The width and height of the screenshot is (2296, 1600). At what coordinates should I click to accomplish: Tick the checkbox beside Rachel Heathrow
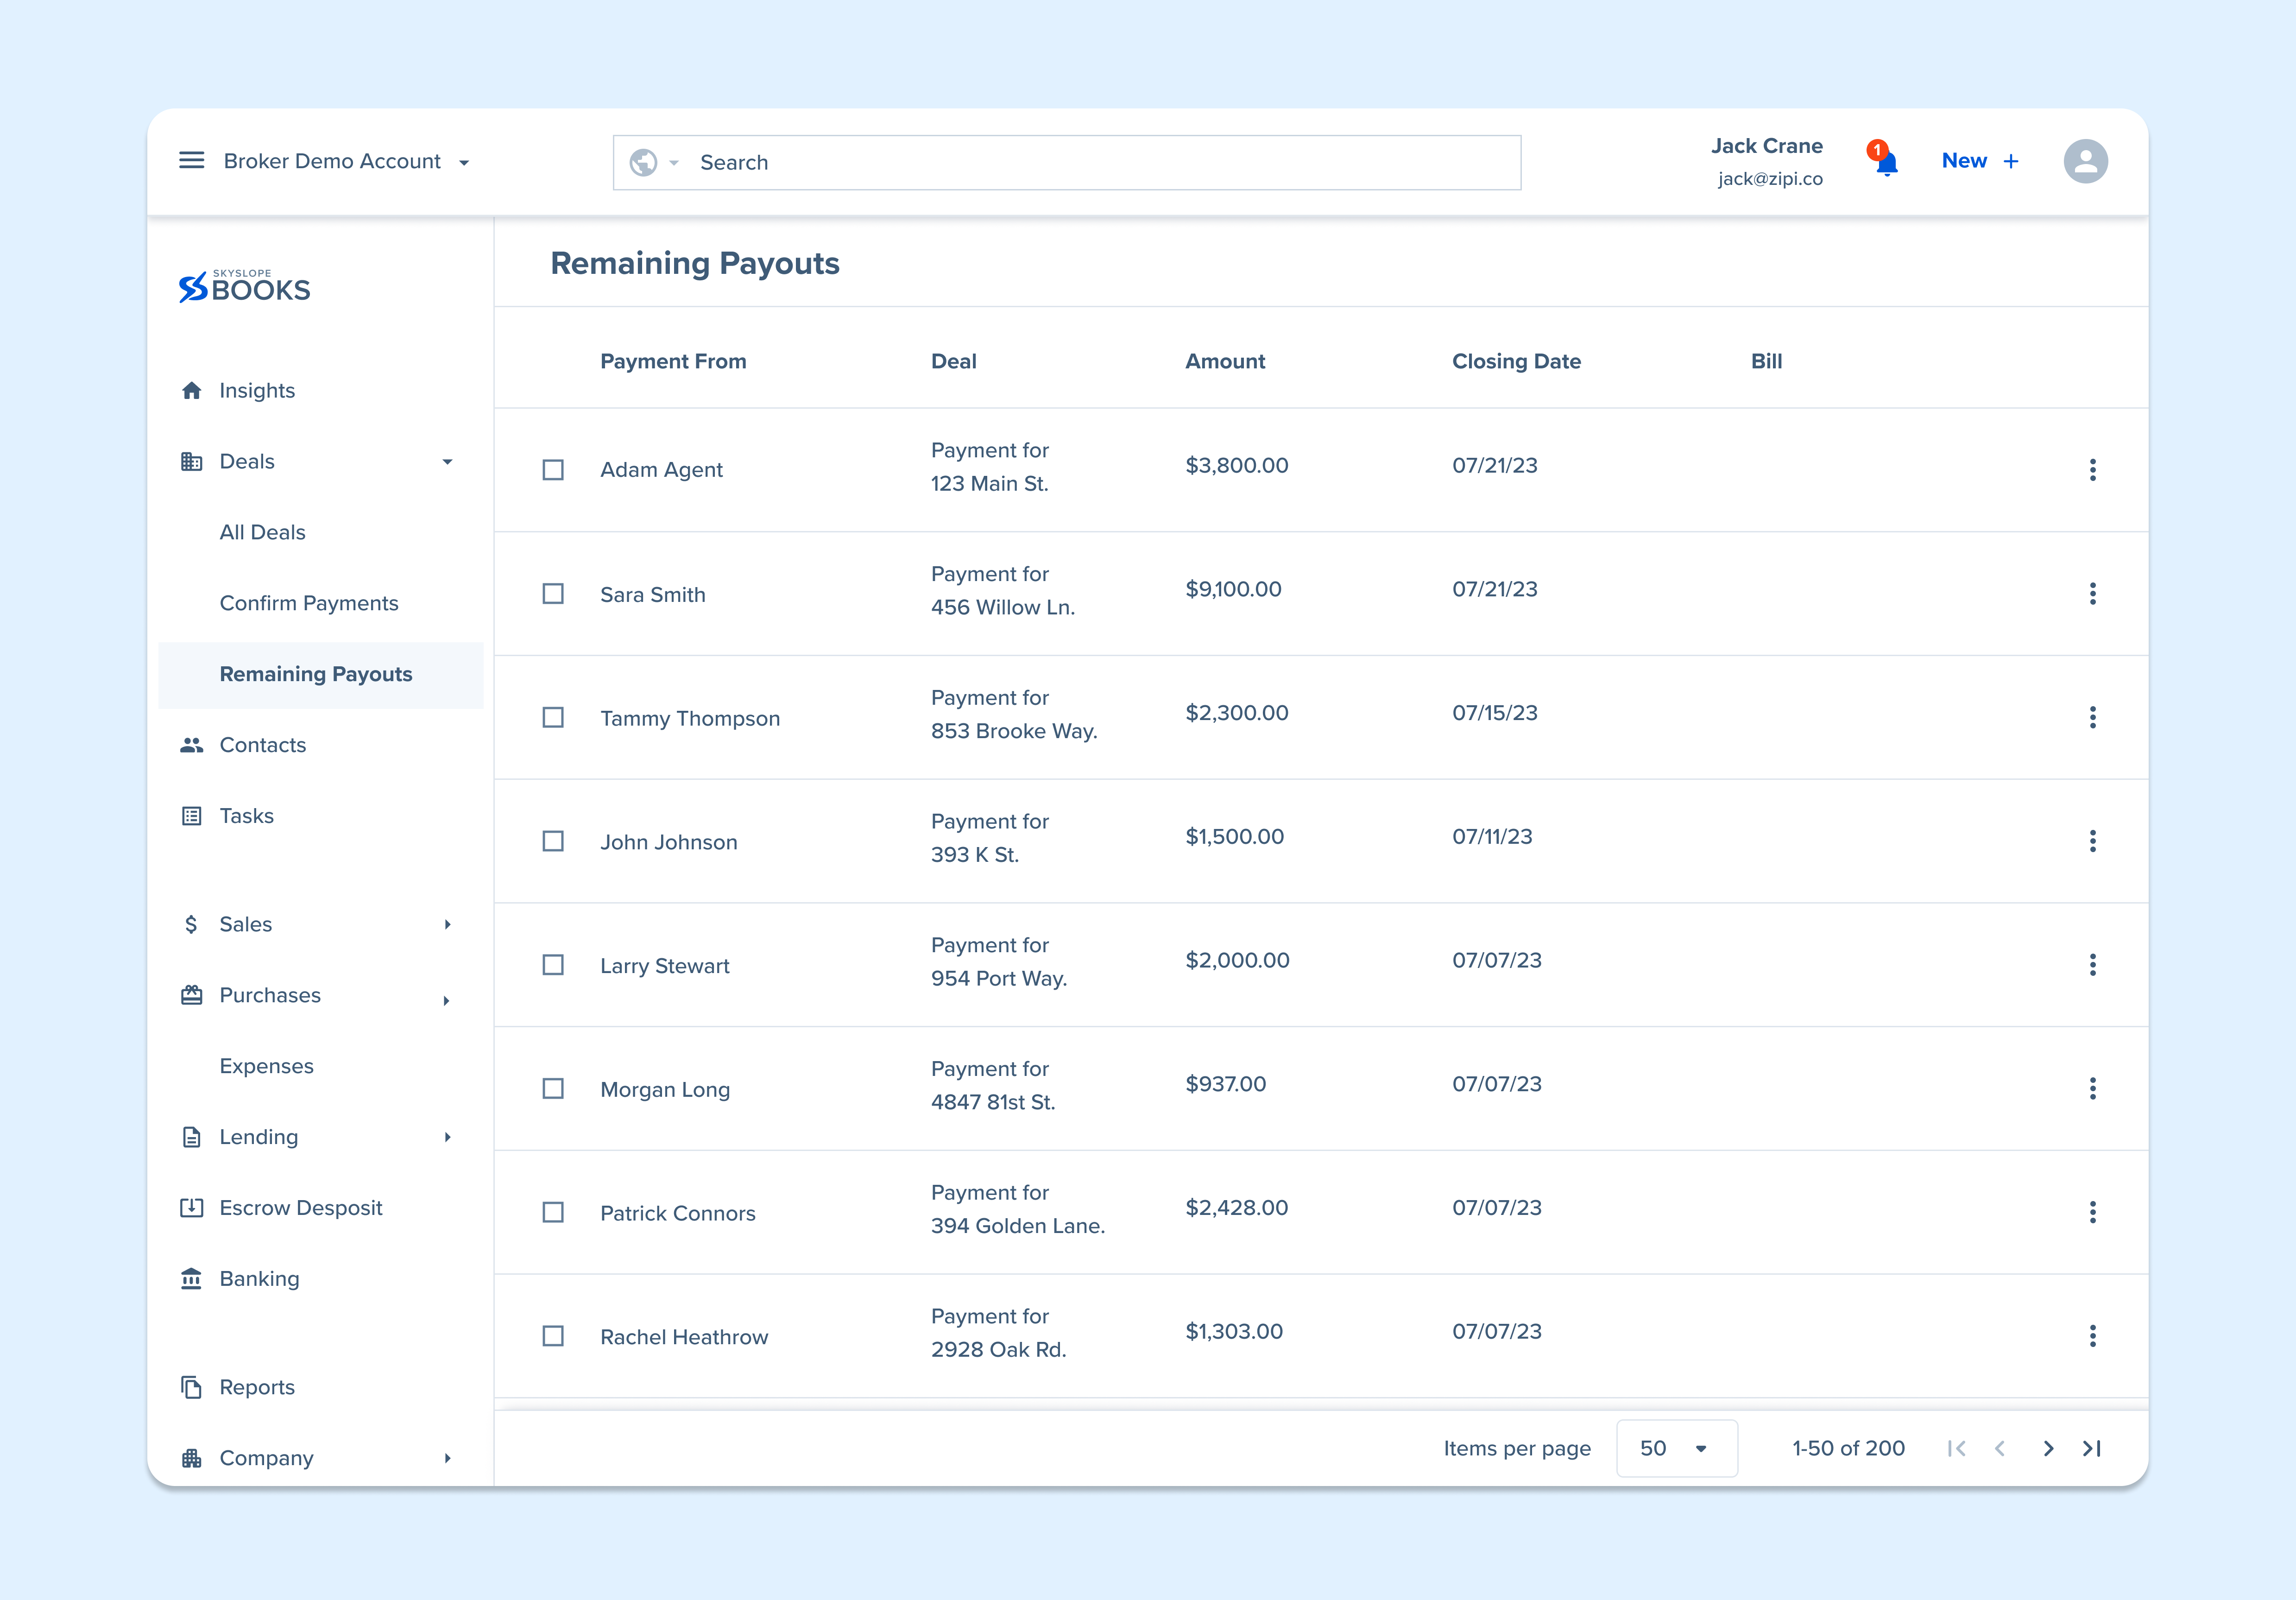[x=553, y=1336]
